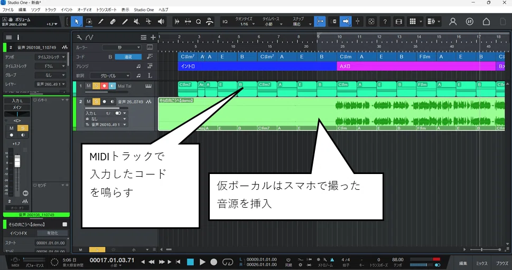Click the メイン output button in inspector
512x270 pixels.
(x=17, y=107)
